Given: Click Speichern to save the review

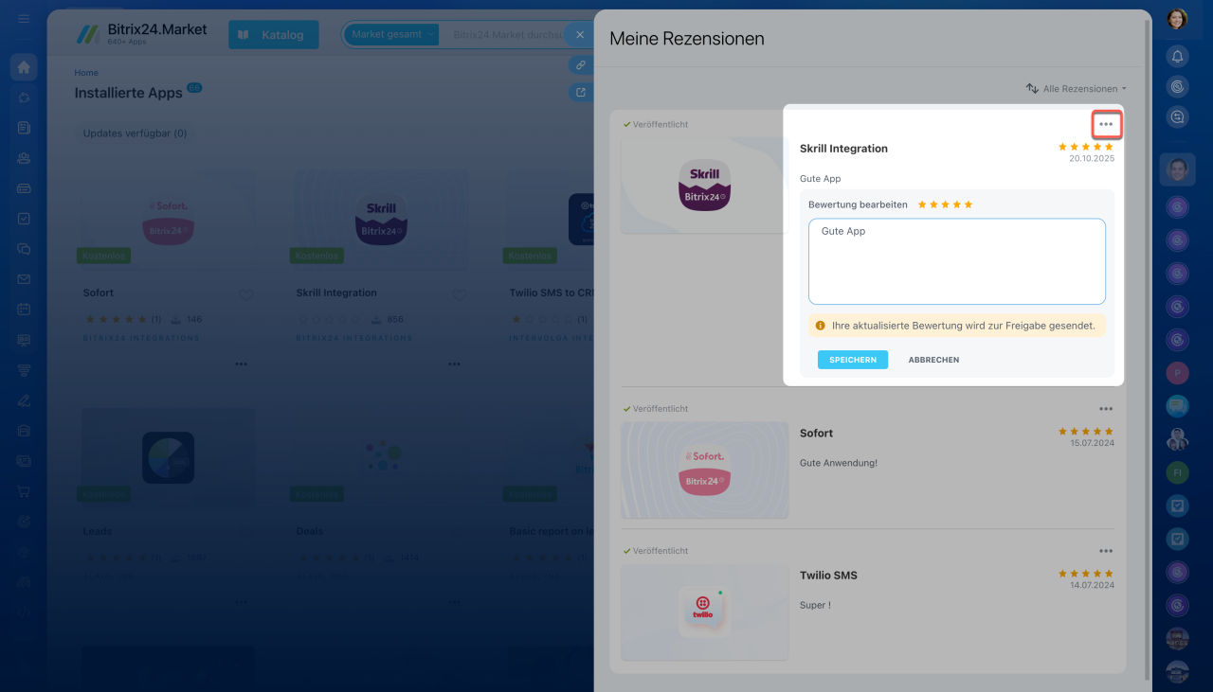Looking at the screenshot, I should click(853, 360).
